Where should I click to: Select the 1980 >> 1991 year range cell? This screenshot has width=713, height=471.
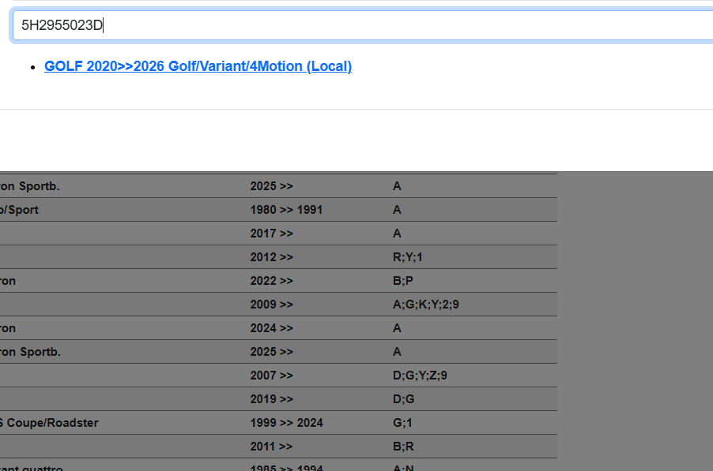[286, 210]
